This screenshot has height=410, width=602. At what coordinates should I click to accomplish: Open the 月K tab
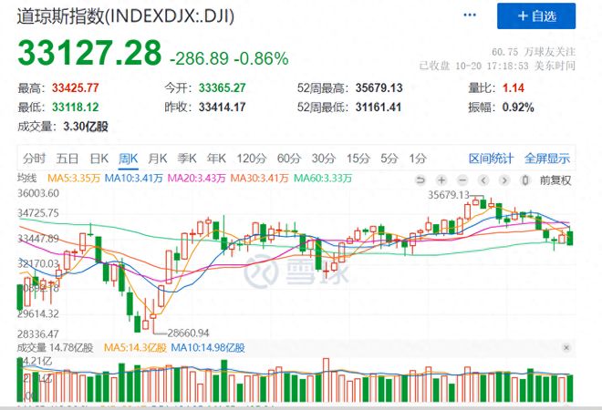[158, 159]
